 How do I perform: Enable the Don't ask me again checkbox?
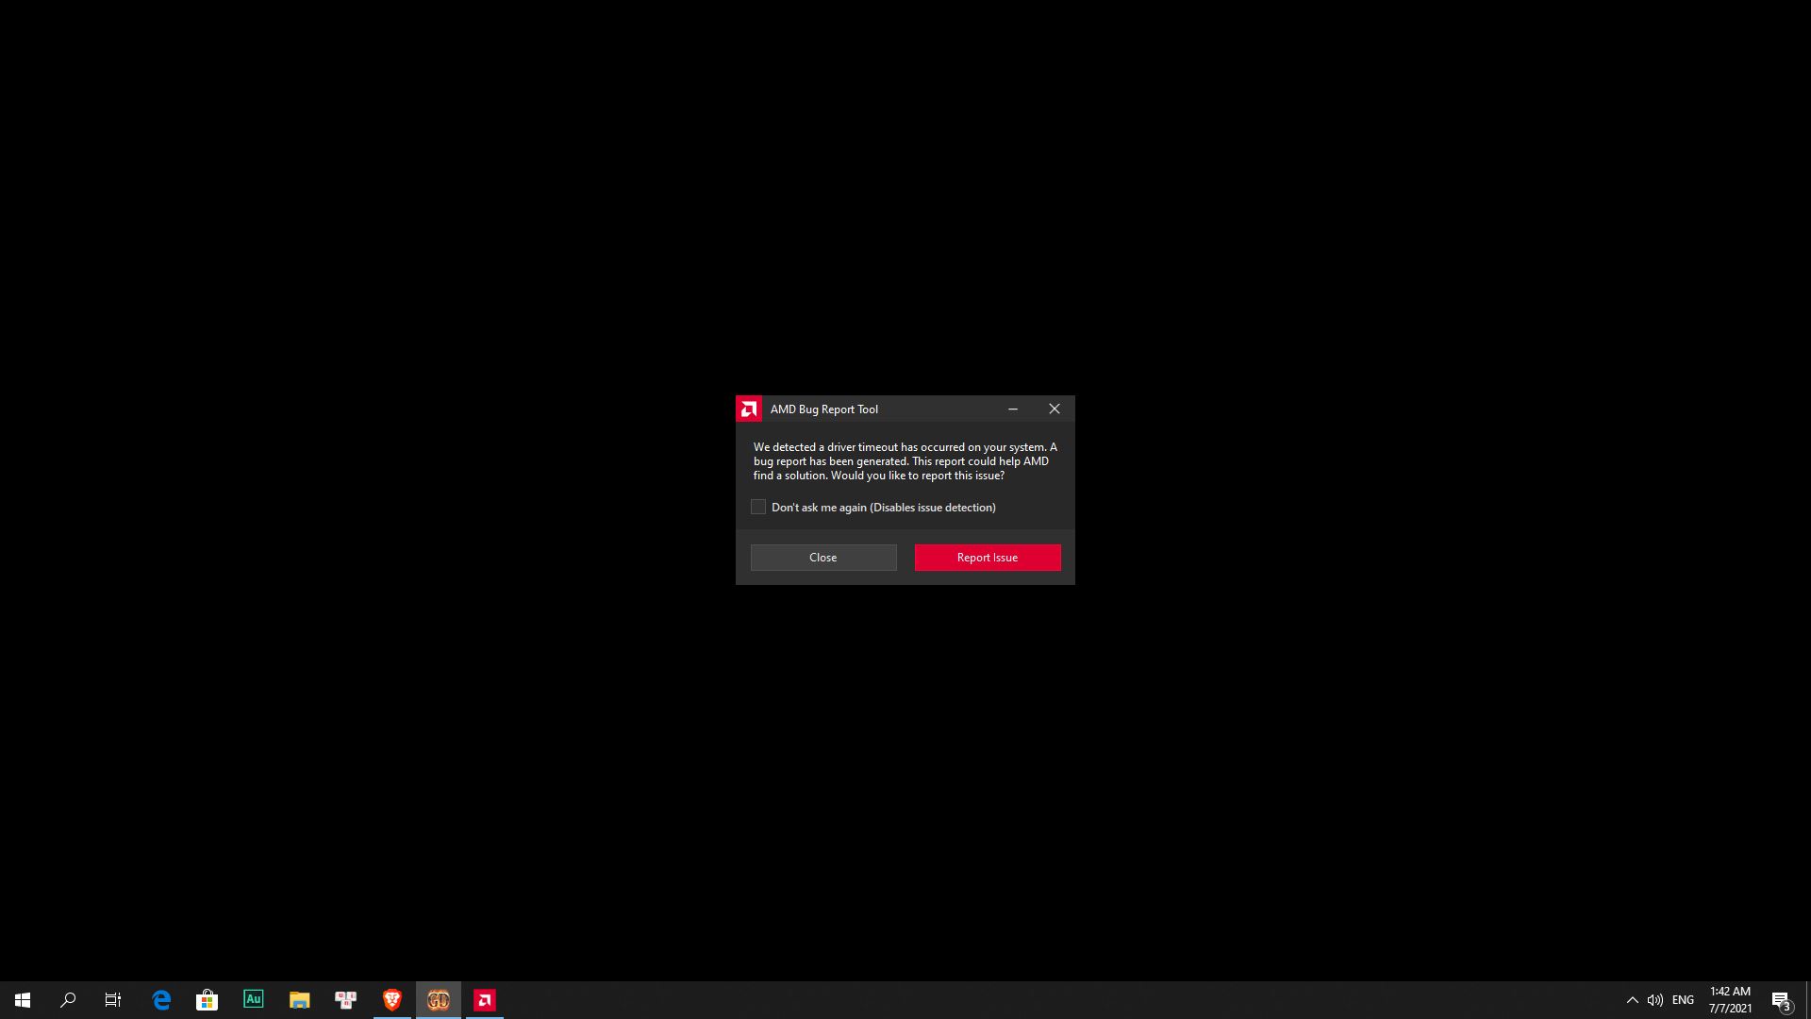pyautogui.click(x=758, y=508)
